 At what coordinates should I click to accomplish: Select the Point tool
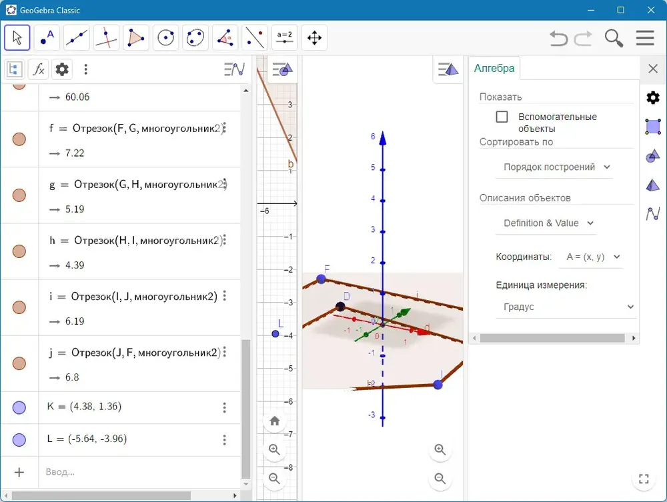tap(47, 37)
